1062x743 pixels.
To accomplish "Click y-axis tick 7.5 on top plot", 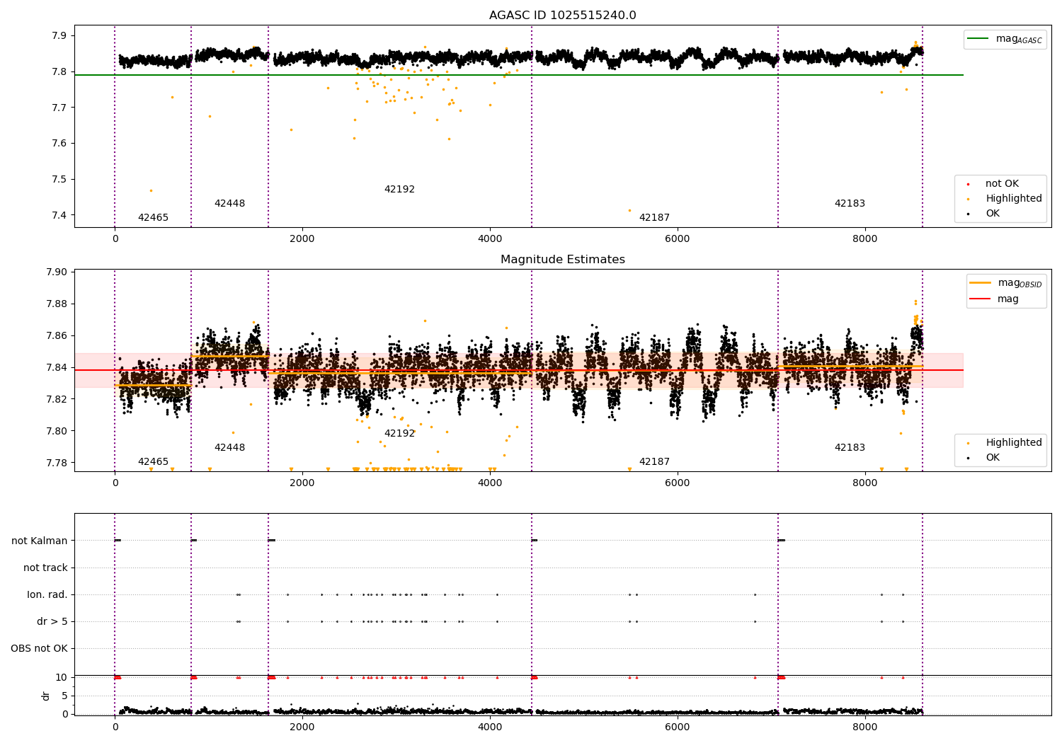I will pos(60,180).
